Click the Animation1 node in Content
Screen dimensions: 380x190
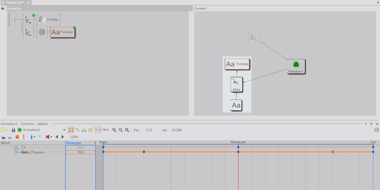pos(296,66)
